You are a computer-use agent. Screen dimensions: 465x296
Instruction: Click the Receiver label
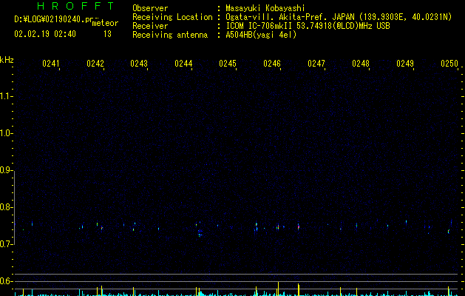tap(150, 26)
